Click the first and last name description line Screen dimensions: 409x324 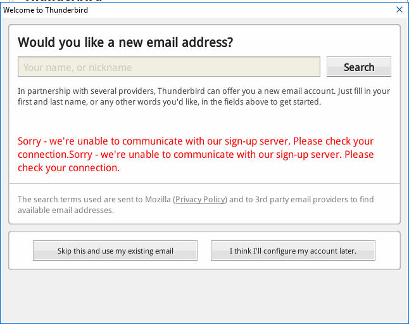(x=170, y=101)
